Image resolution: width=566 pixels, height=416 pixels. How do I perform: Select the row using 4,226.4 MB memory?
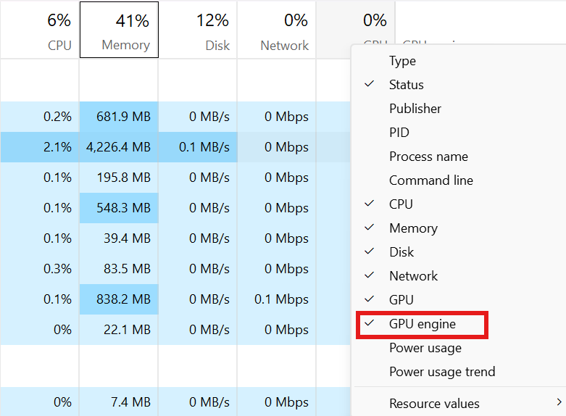(175, 147)
